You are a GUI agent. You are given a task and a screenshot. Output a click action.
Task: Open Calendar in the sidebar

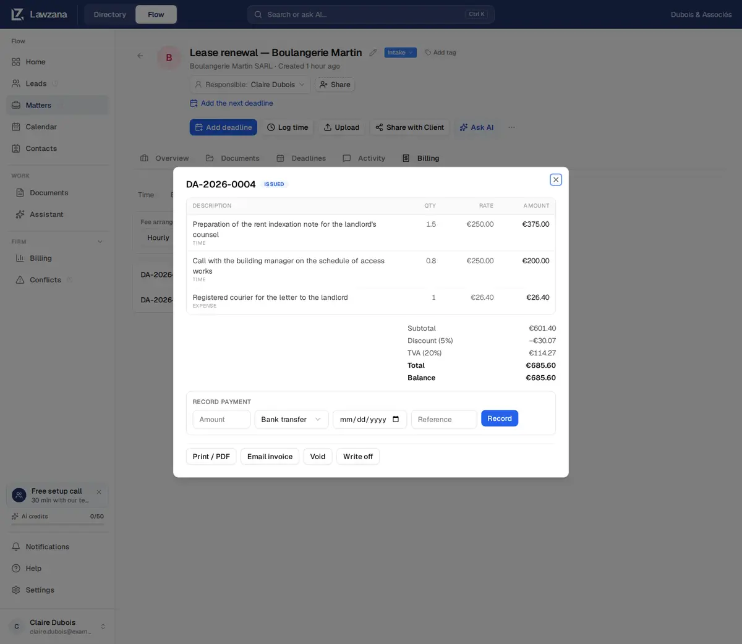57,127
